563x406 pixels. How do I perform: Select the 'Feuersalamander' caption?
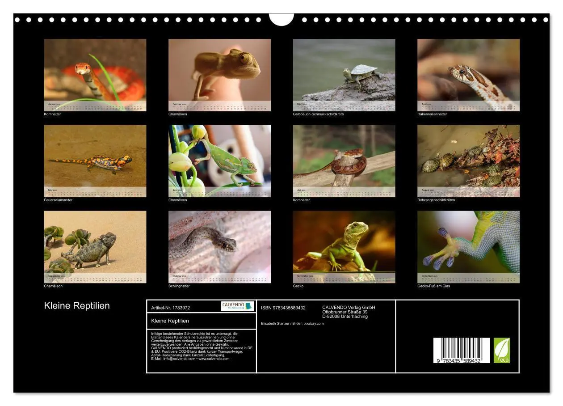coord(58,200)
